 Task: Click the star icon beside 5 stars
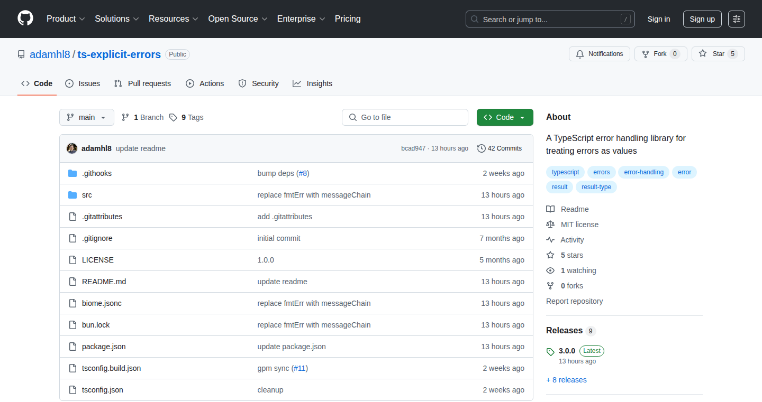(x=550, y=255)
